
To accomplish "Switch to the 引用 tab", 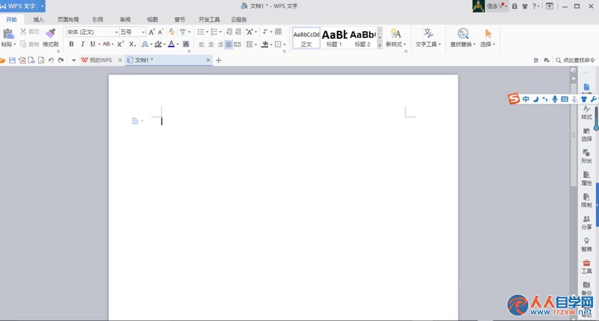I will click(98, 20).
